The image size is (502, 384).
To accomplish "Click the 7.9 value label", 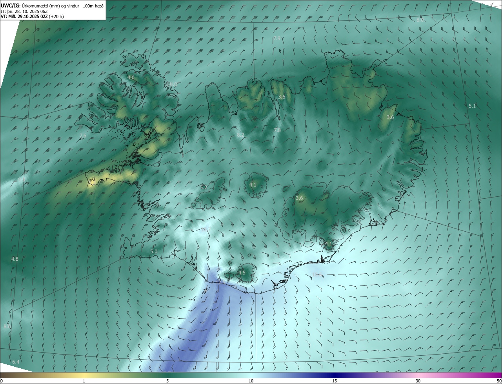I will click(x=277, y=38).
